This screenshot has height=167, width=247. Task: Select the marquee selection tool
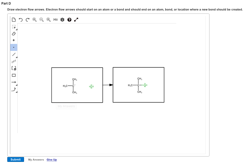14,27
